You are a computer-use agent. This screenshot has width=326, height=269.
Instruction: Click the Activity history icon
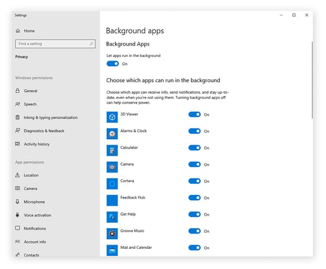(x=17, y=144)
